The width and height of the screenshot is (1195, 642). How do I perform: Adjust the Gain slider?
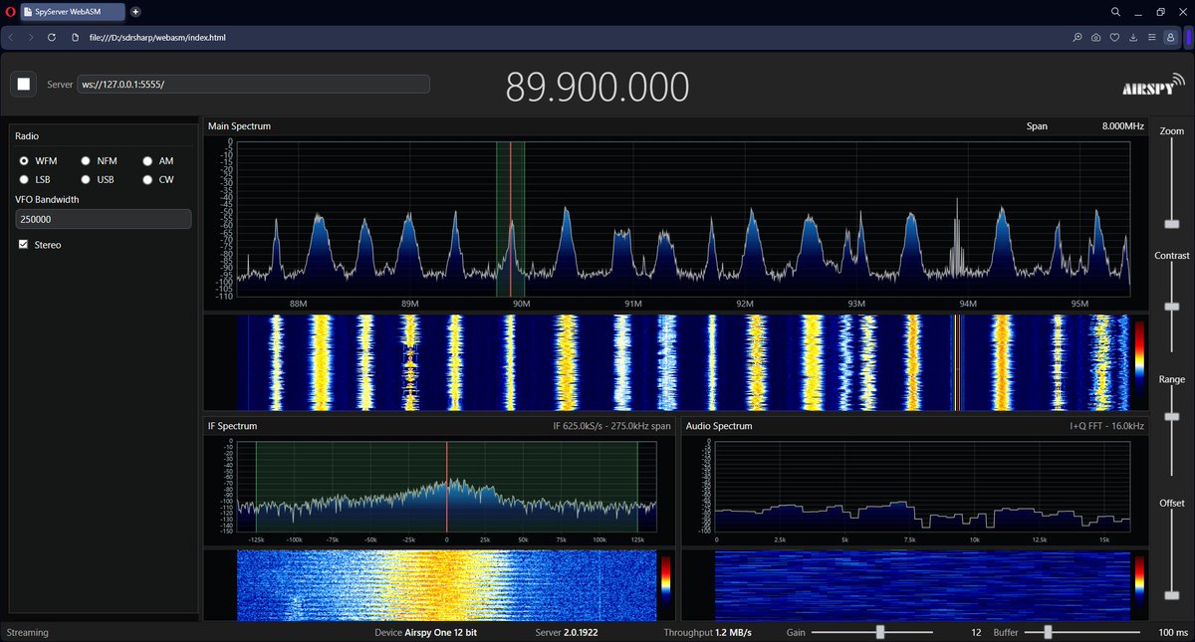tap(880, 632)
